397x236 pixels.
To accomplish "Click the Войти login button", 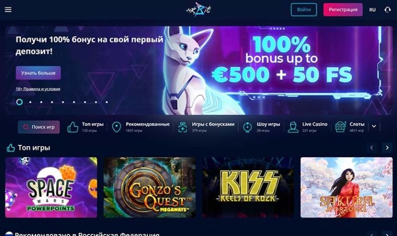I will pos(303,9).
